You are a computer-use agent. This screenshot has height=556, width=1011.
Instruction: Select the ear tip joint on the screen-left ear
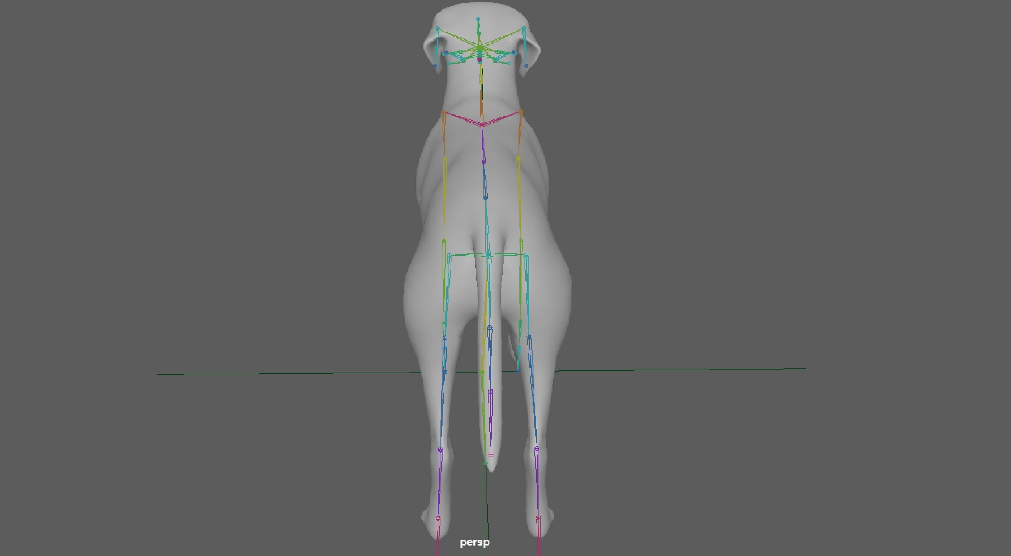tap(435, 66)
